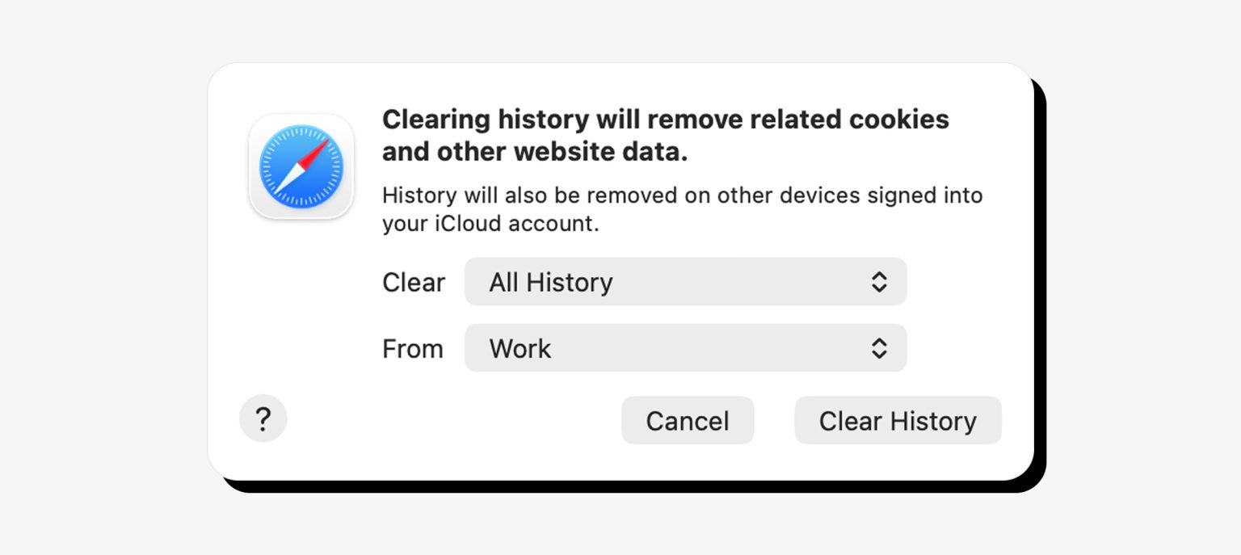Select the Safari compass logo
Viewport: 1241px width, 555px height.
tap(301, 166)
